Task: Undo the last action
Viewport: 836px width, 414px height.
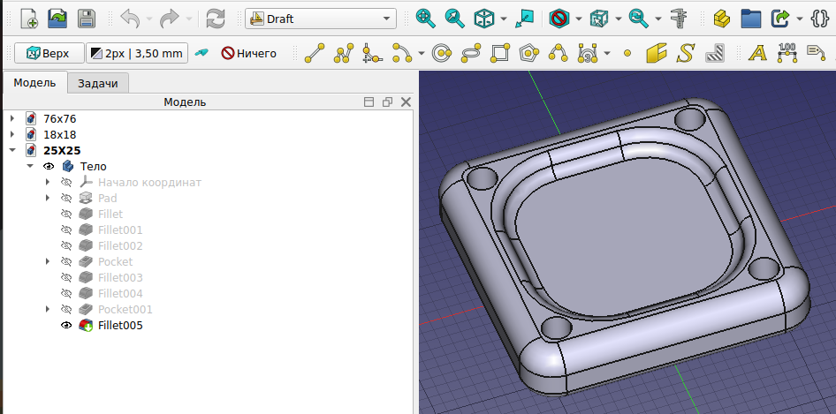Action: tap(130, 19)
